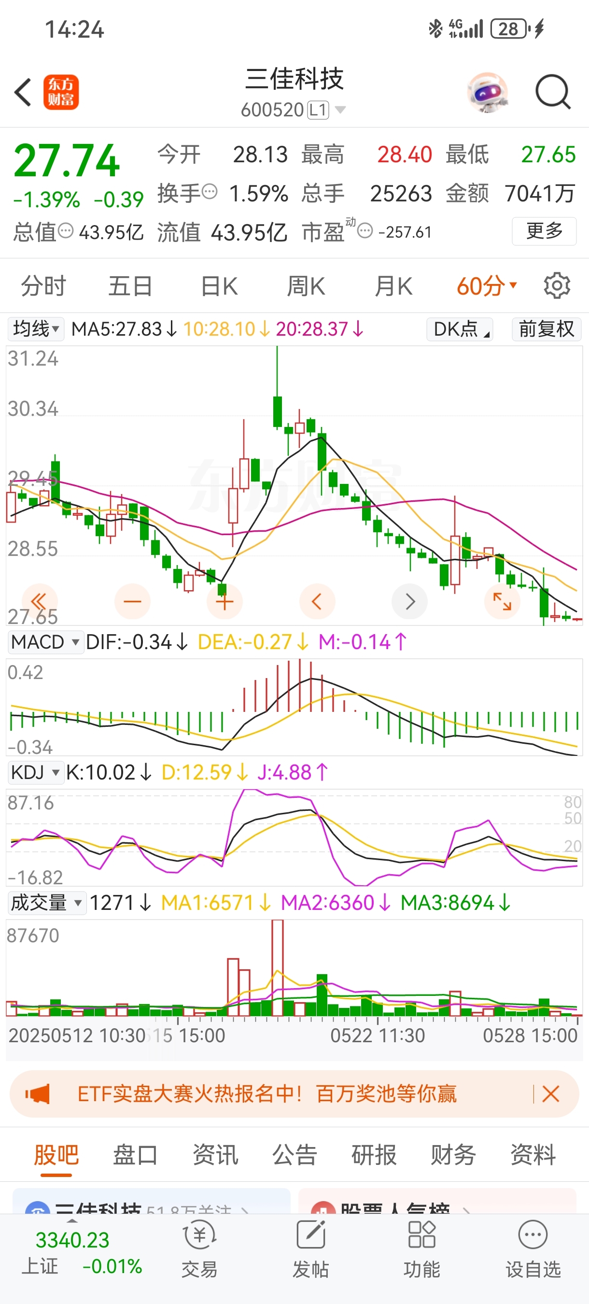Screen dimensions: 589x1304
Task: Tap K:10.02 KDJ value
Action: [x=109, y=772]
